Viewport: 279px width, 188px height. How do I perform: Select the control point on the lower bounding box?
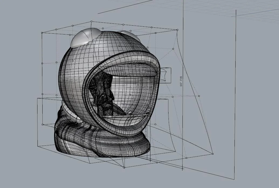pyautogui.click(x=157, y=162)
